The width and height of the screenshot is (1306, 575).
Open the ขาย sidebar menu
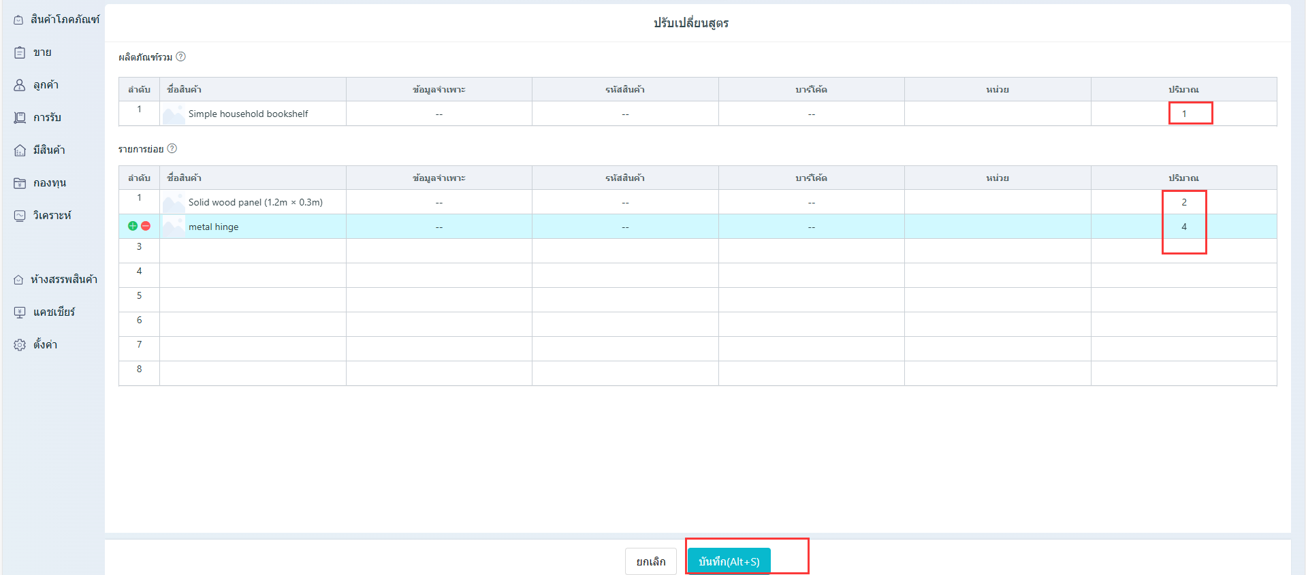point(42,52)
